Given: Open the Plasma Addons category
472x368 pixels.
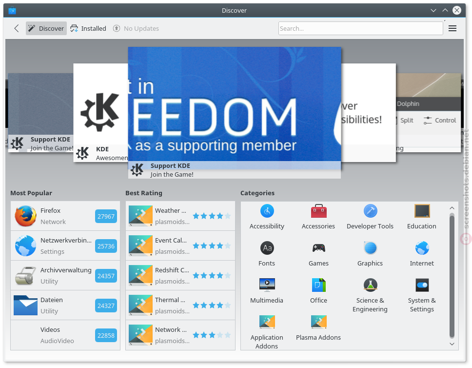Looking at the screenshot, I should 318,328.
